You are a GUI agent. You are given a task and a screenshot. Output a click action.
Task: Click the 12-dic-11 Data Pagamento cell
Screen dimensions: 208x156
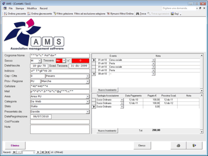(133, 103)
